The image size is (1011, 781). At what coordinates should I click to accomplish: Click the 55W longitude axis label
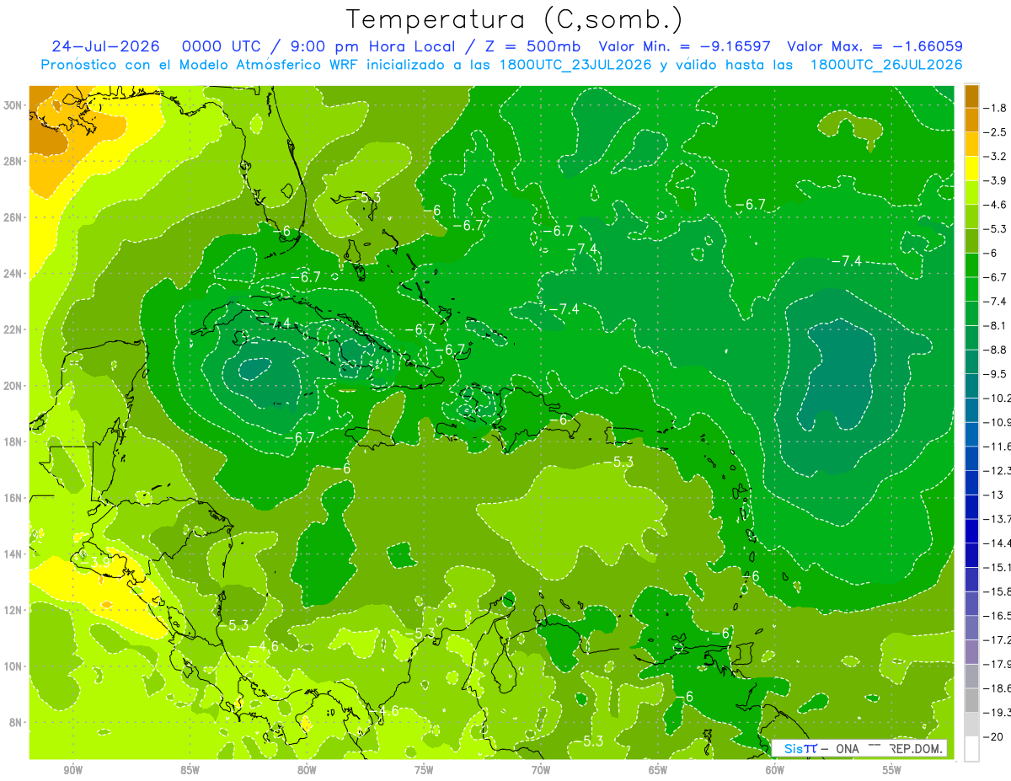pos(892,770)
